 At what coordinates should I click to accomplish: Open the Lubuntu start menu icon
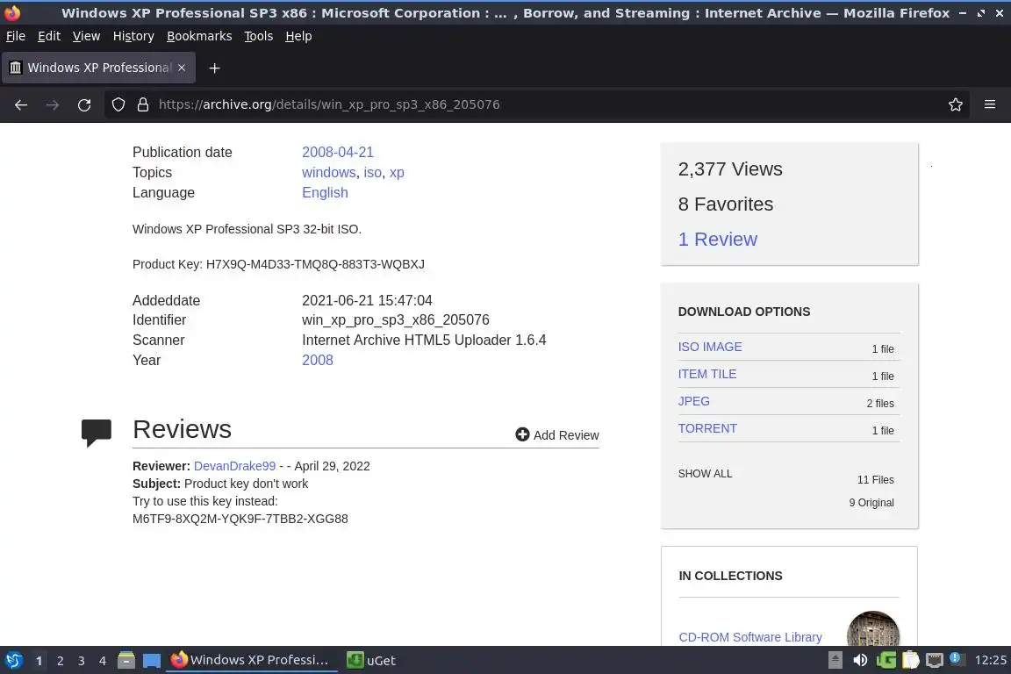click(13, 660)
